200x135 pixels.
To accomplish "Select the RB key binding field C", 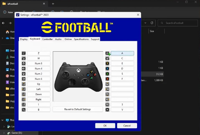I will (122, 58).
